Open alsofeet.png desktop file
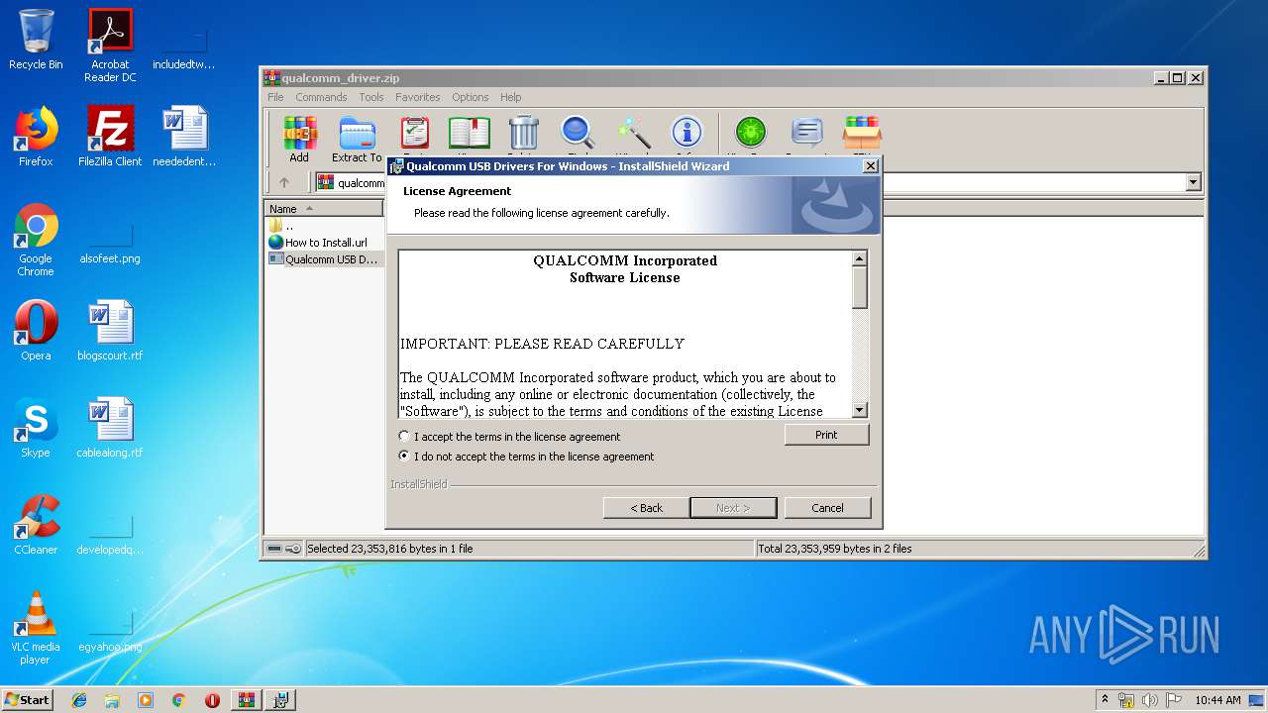Screen dimensions: 1268x713 coord(110,240)
